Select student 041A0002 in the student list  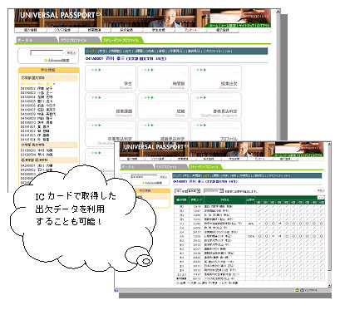tap(36, 89)
